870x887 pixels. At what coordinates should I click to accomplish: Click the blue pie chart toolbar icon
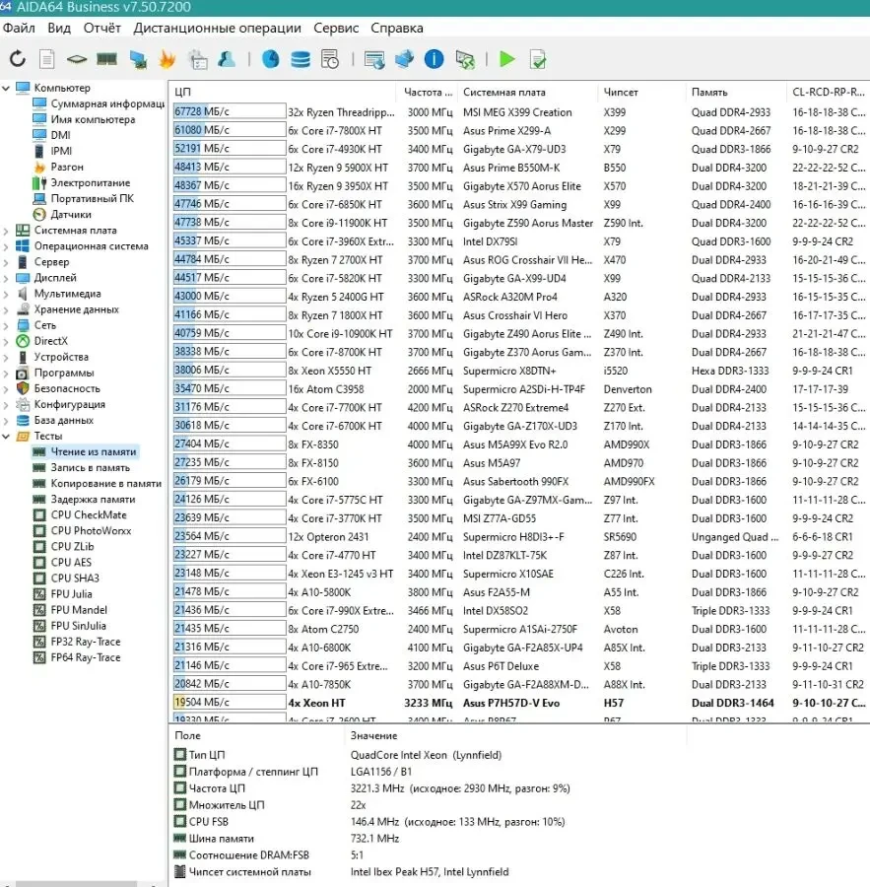[270, 59]
